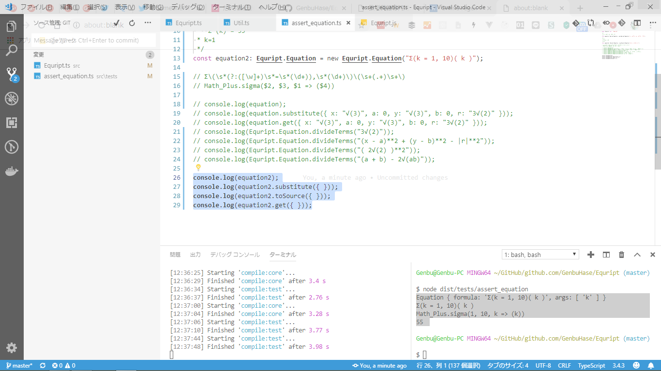
Task: Click TypeScript language mode in status bar
Action: click(x=591, y=366)
